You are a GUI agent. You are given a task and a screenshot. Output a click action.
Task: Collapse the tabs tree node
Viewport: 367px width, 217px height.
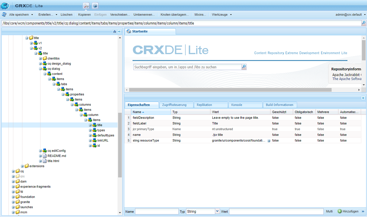pyautogui.click(x=54, y=84)
